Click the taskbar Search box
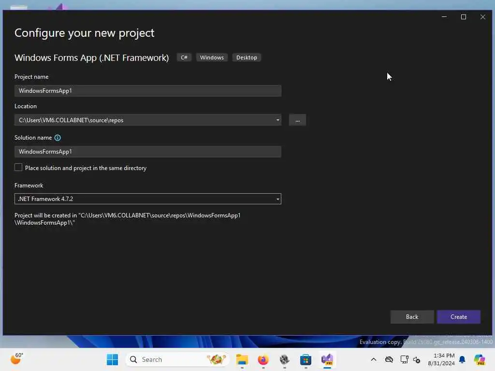This screenshot has height=371, width=495. pos(177,359)
